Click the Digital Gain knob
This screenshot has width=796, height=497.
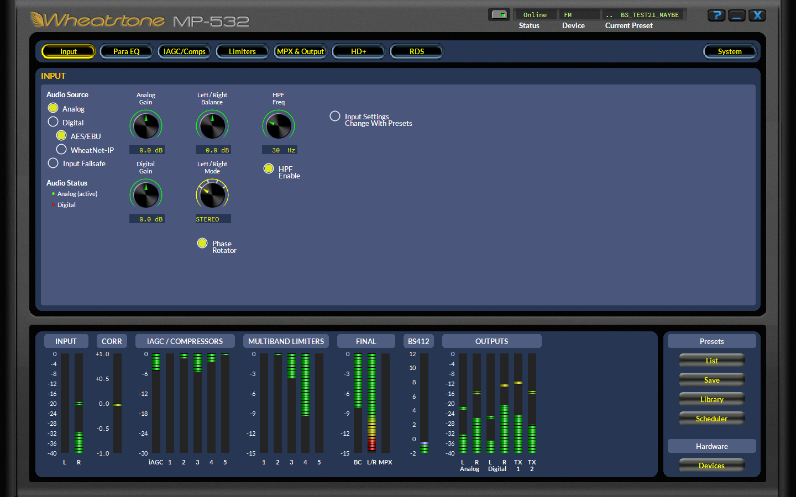click(x=146, y=194)
